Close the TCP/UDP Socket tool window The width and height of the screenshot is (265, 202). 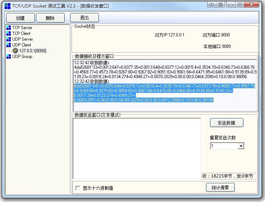251,5
